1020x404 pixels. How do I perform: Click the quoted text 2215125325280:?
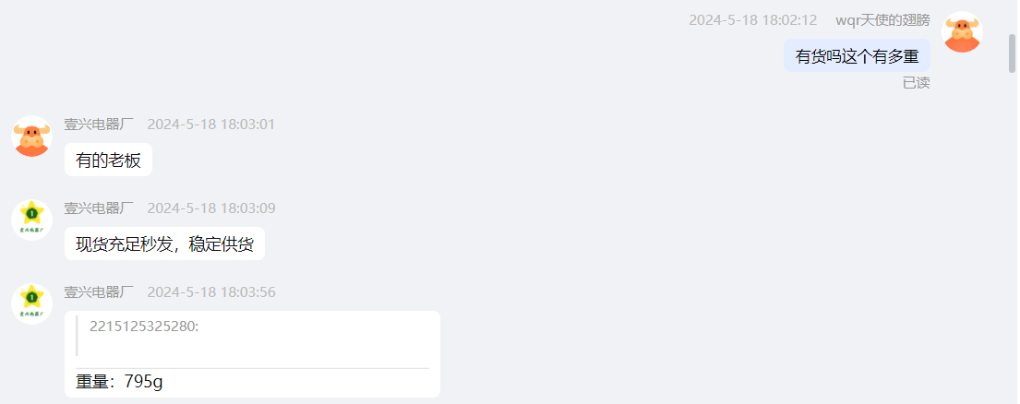coord(144,327)
